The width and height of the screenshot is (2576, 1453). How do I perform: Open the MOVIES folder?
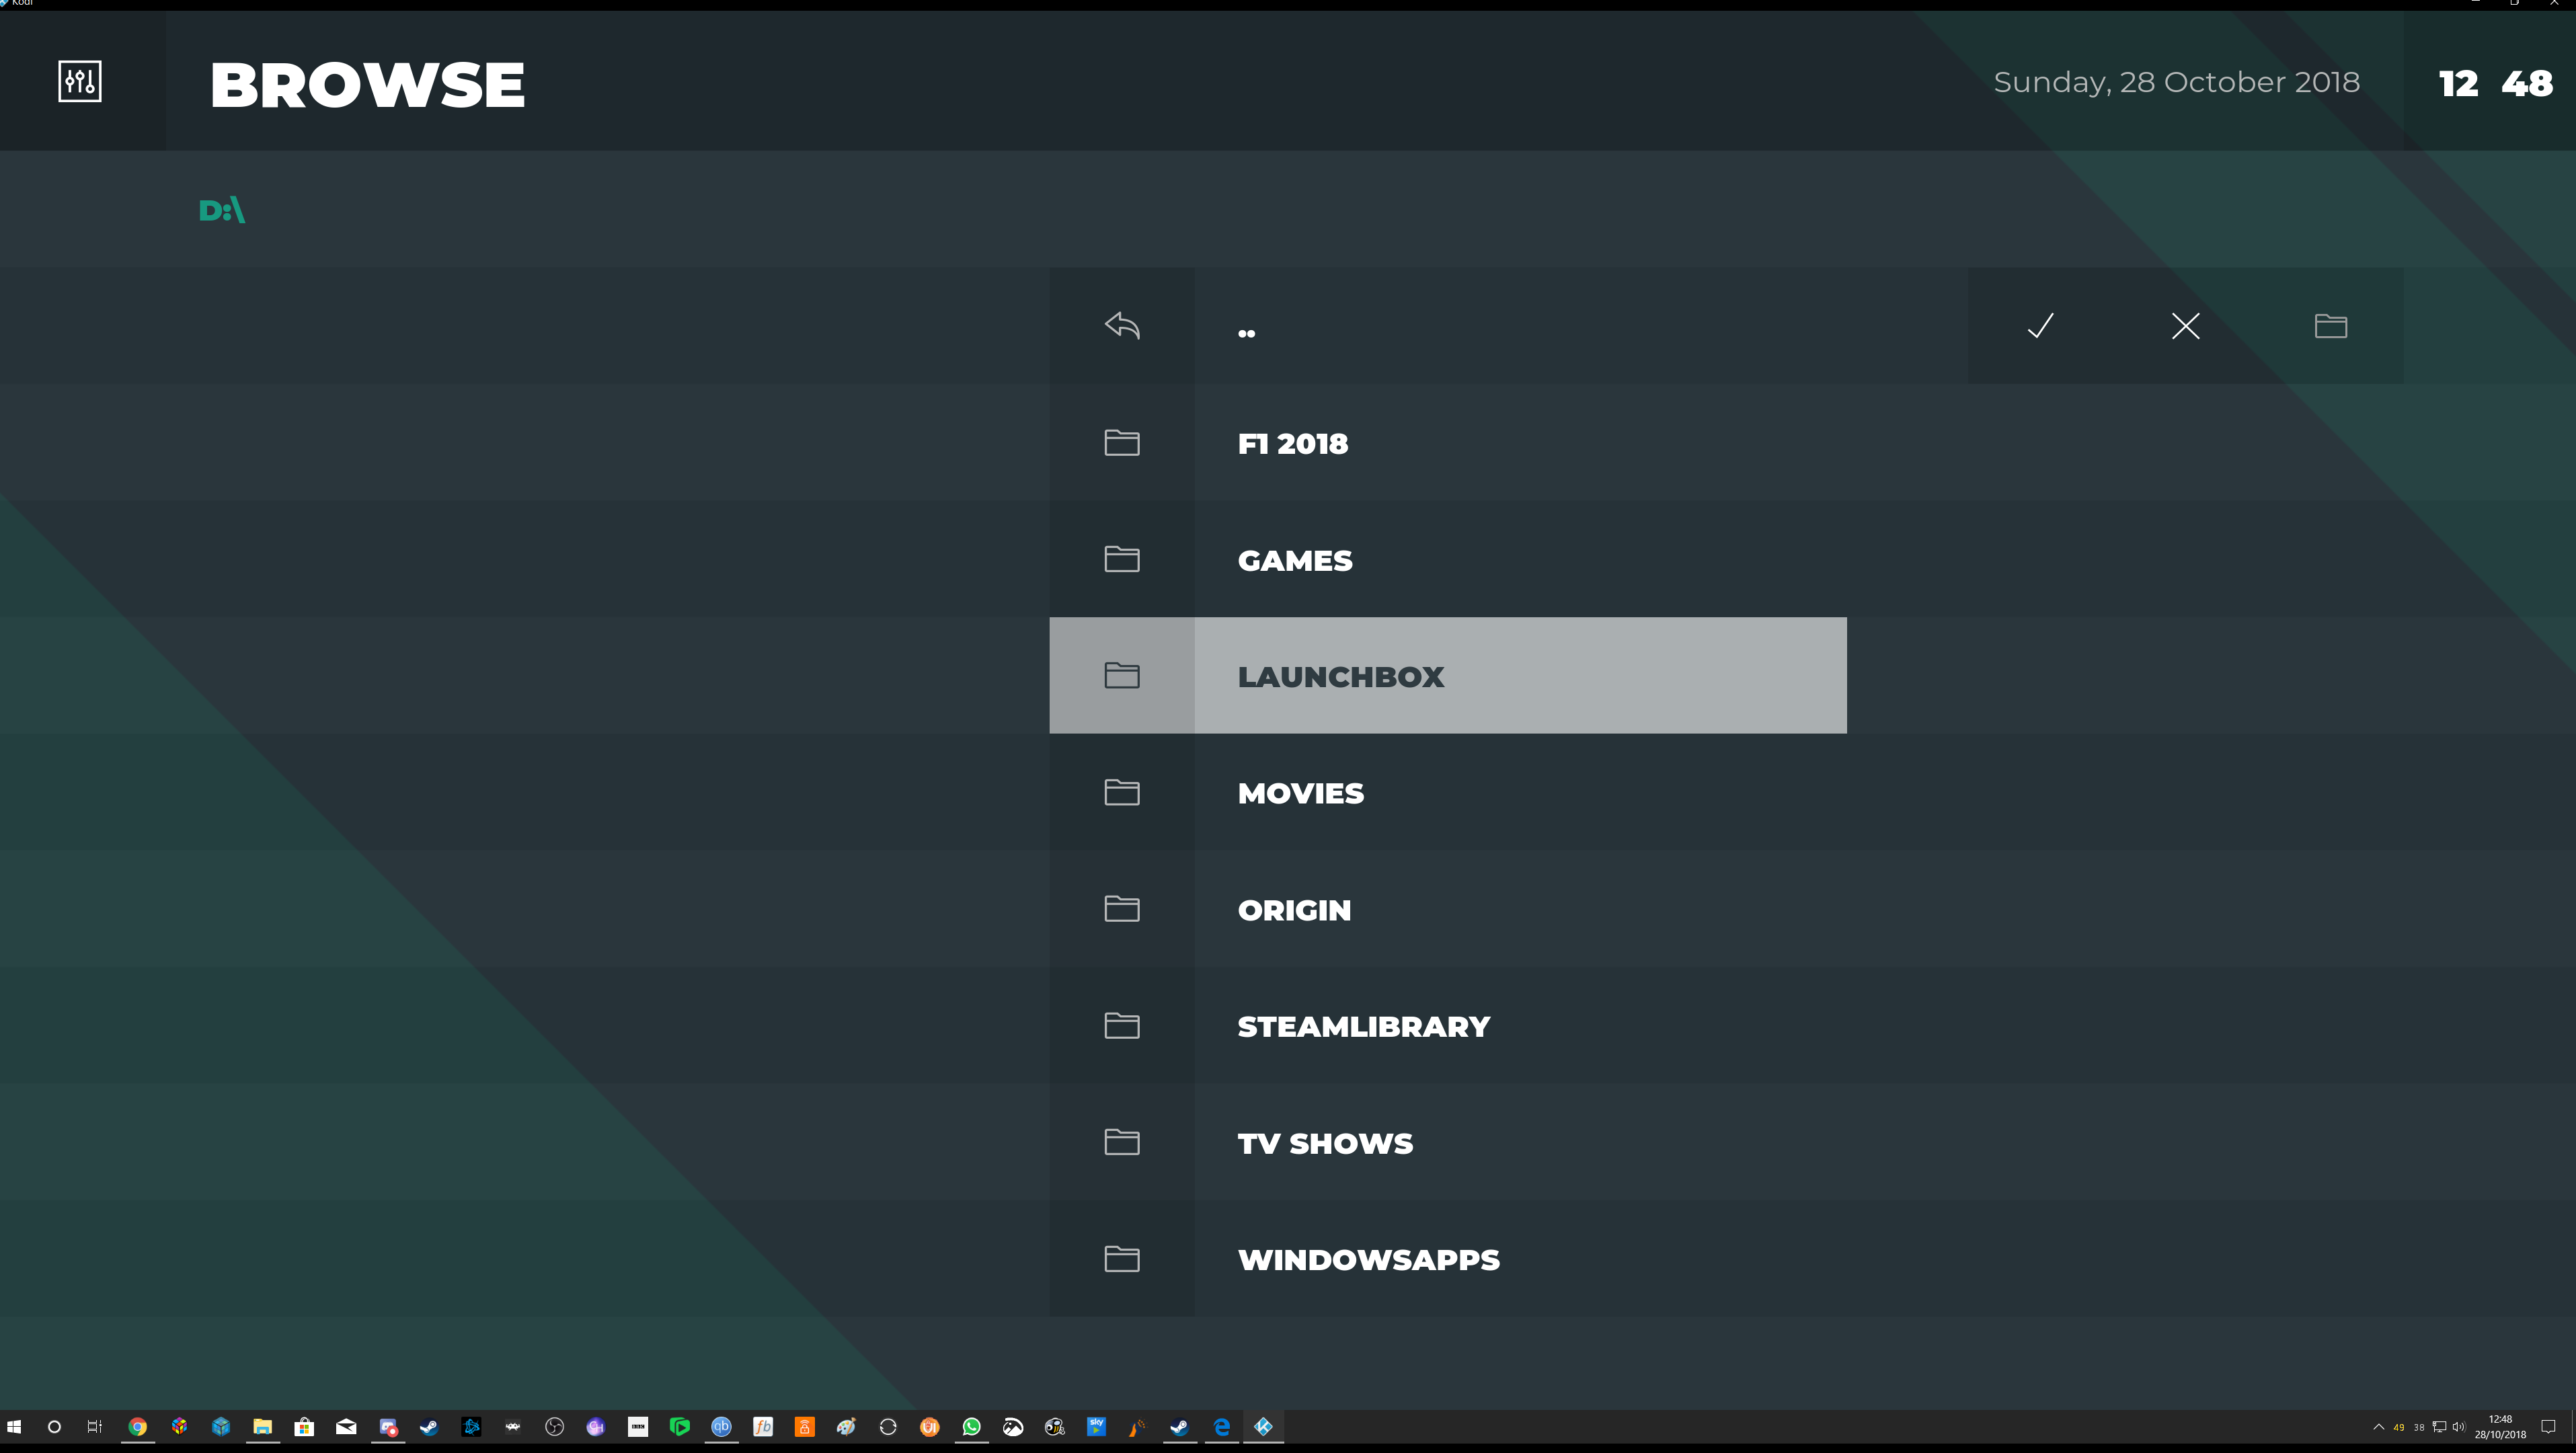(1448, 793)
